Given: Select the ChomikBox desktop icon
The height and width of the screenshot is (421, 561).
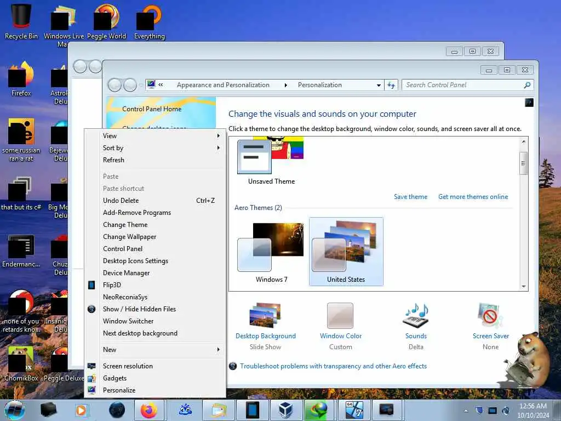Looking at the screenshot, I should click(x=21, y=363).
